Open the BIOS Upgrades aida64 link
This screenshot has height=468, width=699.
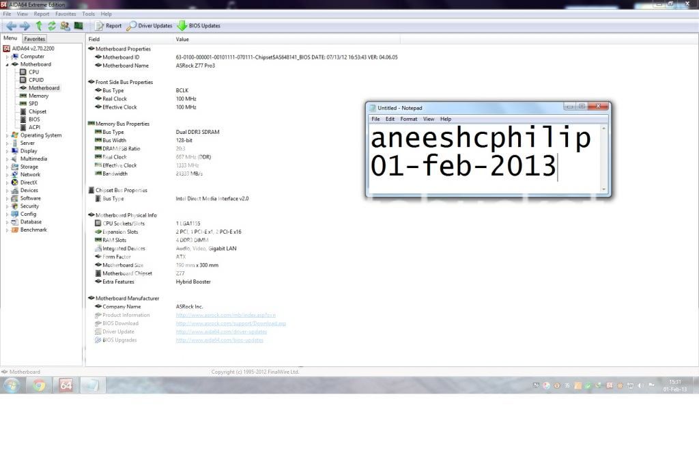pos(219,340)
